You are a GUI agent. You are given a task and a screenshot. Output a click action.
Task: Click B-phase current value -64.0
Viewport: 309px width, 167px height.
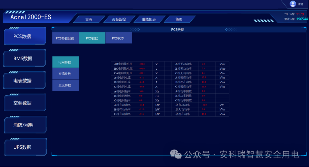point(142,82)
